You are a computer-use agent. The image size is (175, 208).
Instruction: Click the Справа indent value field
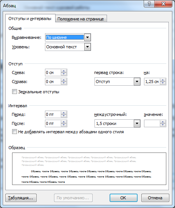point(53,82)
